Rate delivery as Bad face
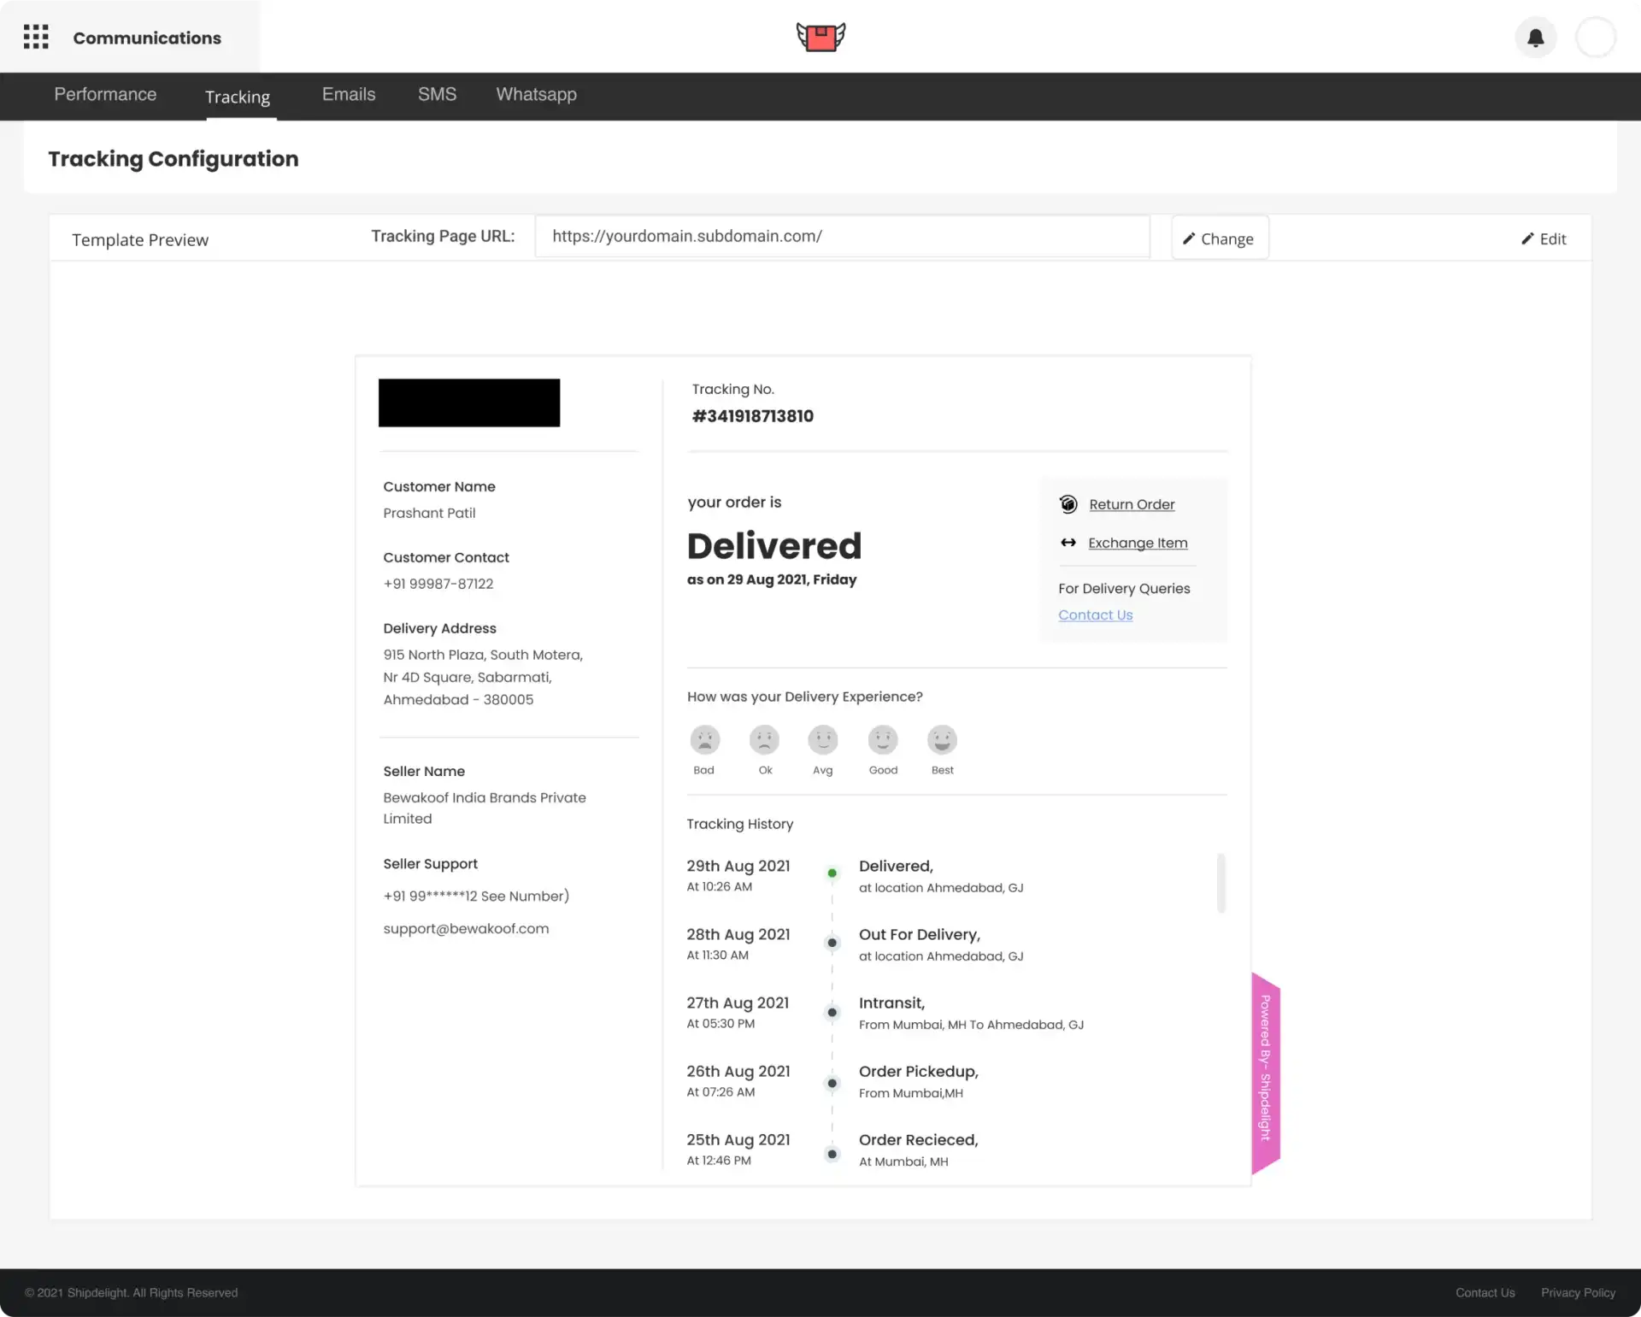The width and height of the screenshot is (1641, 1317). 705,740
